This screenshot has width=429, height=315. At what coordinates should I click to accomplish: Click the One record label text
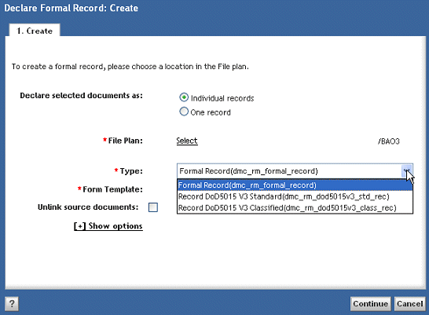pyautogui.click(x=211, y=112)
